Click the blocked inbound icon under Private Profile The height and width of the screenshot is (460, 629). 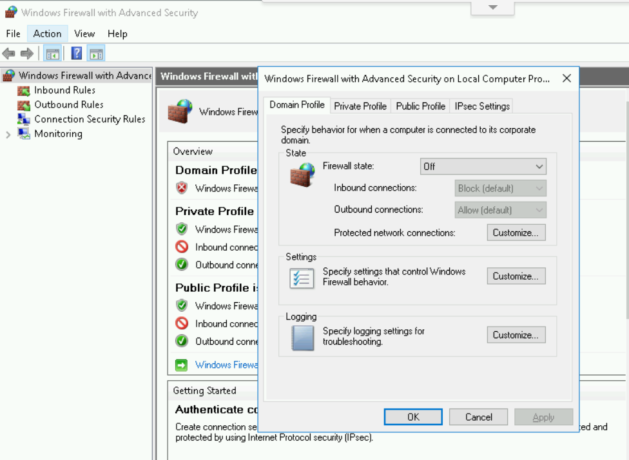click(182, 247)
